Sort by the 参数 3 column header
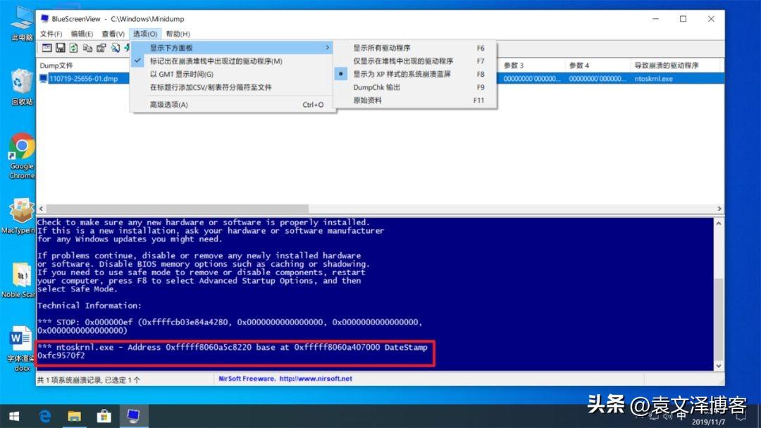 click(533, 65)
